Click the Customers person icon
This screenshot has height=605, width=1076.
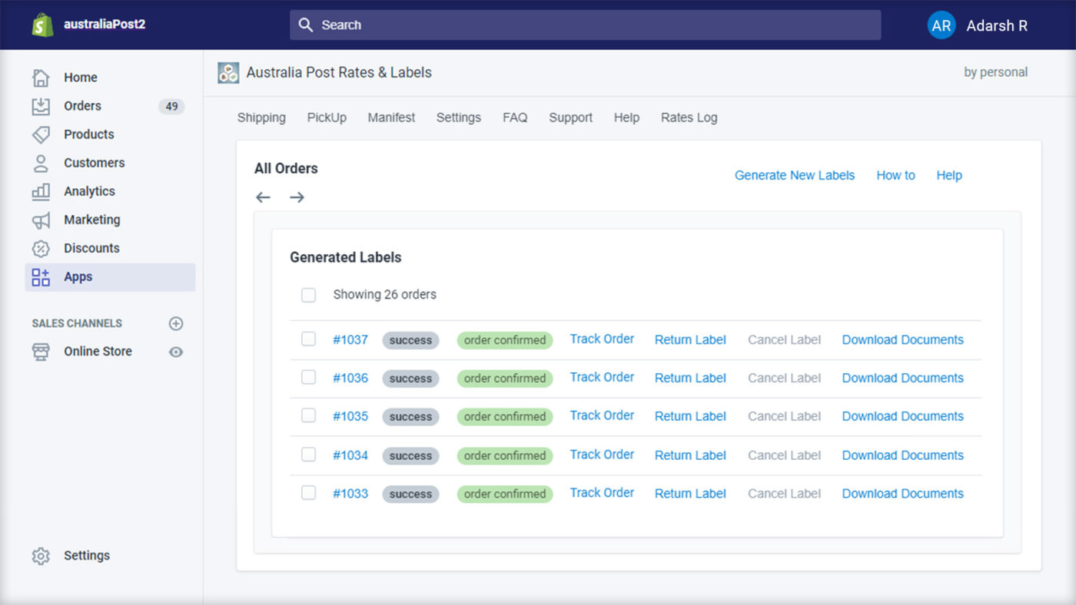(x=41, y=163)
